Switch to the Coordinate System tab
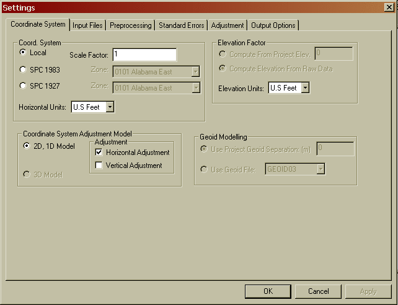The image size is (398, 305). coord(38,24)
